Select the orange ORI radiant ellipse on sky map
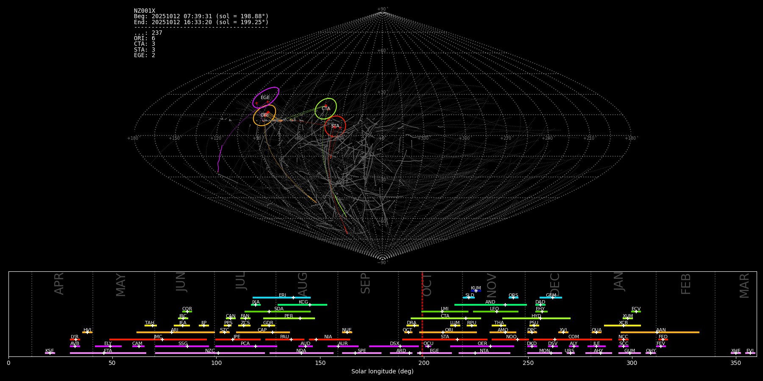This screenshot has height=381, width=763. pyautogui.click(x=265, y=115)
